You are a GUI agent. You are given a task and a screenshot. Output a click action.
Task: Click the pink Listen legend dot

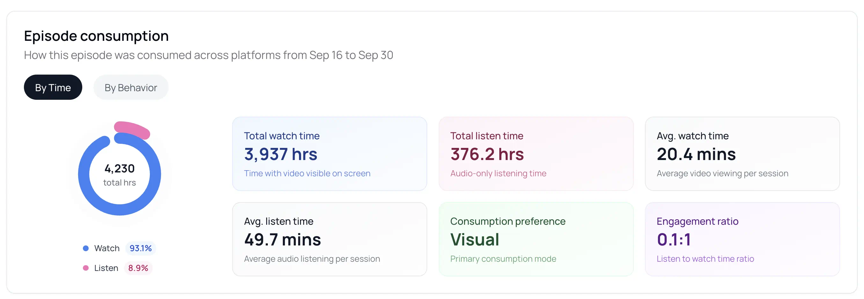85,268
